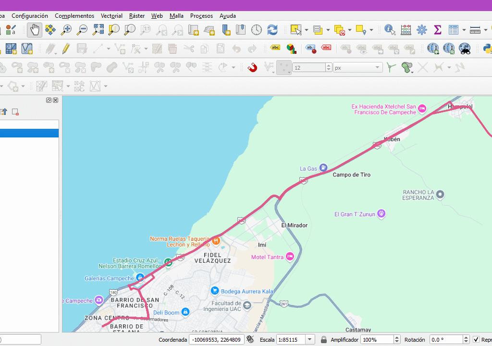The height and width of the screenshot is (346, 492).
Task: Open the Procesos menu
Action: click(201, 16)
